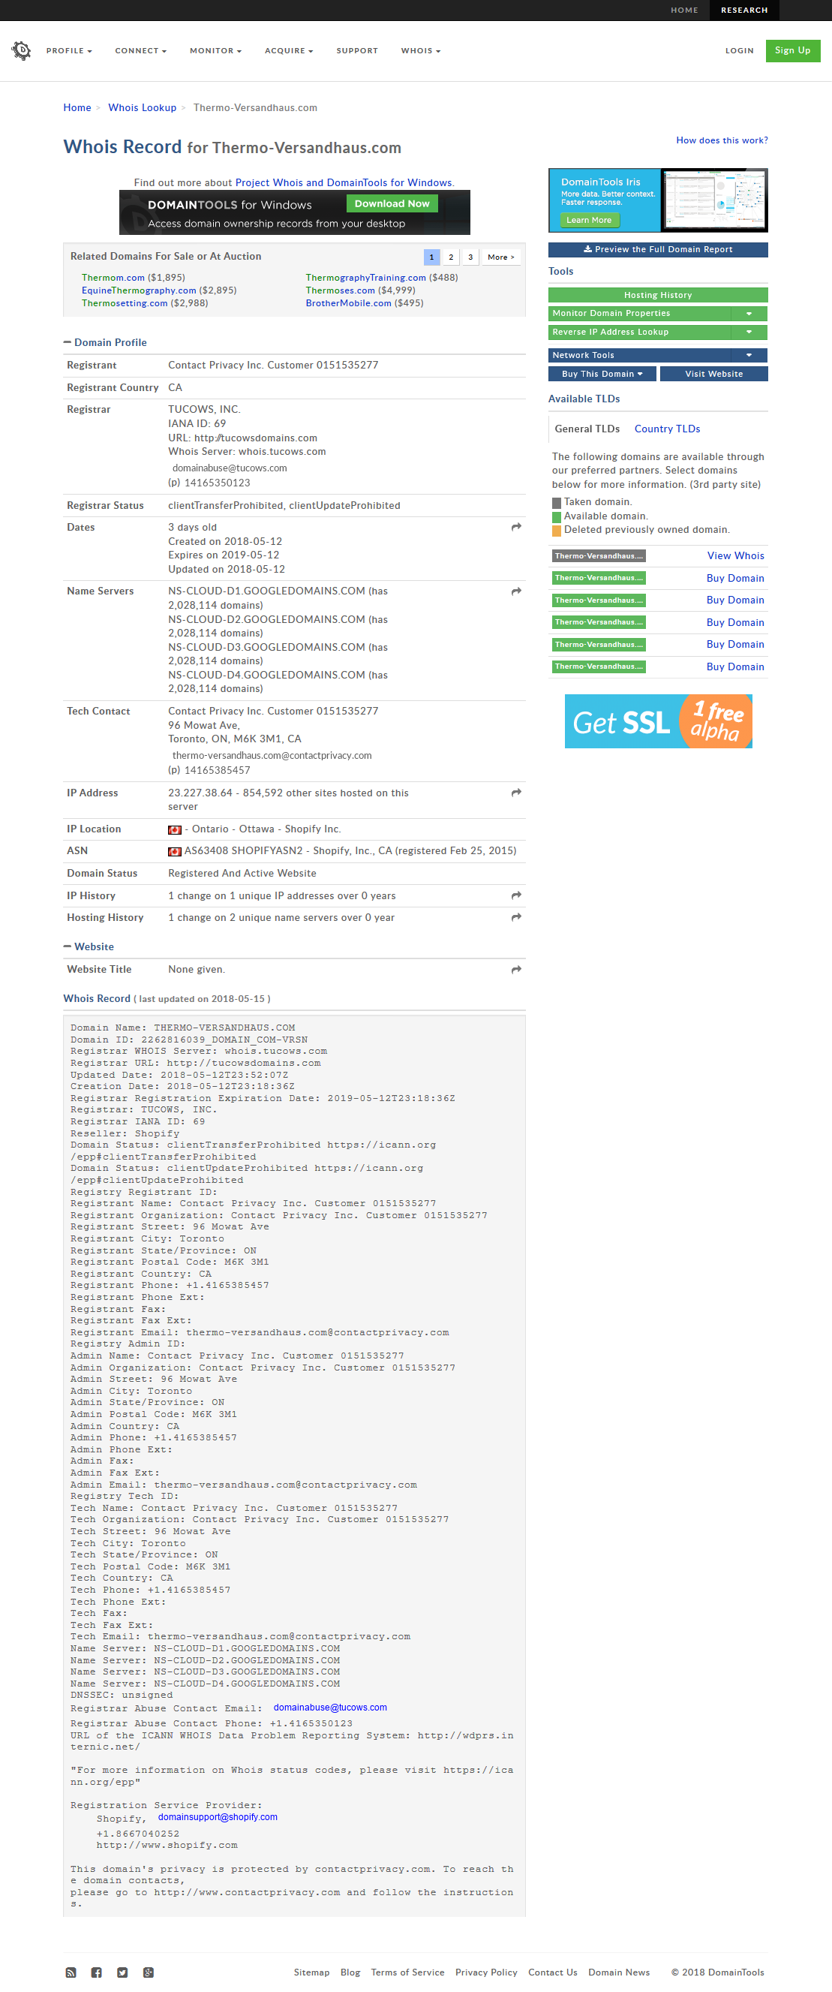Click the Canadian flag in IP Location row
The height and width of the screenshot is (1992, 832).
coord(175,829)
